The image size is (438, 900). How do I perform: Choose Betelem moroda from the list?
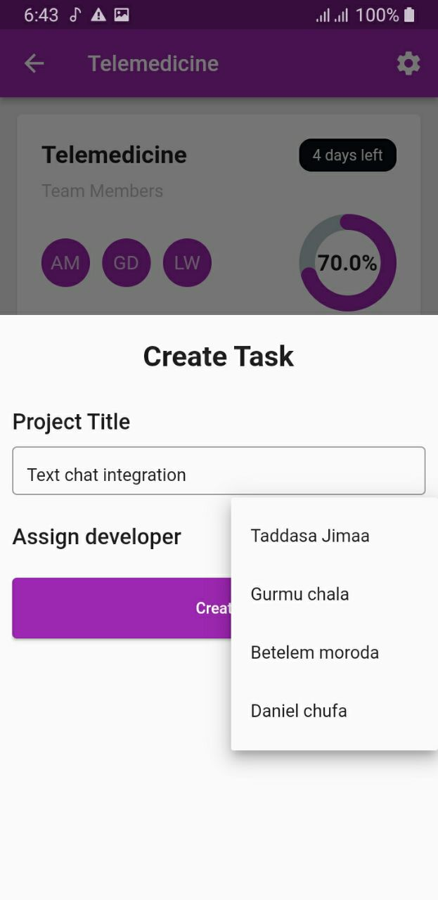[314, 652]
